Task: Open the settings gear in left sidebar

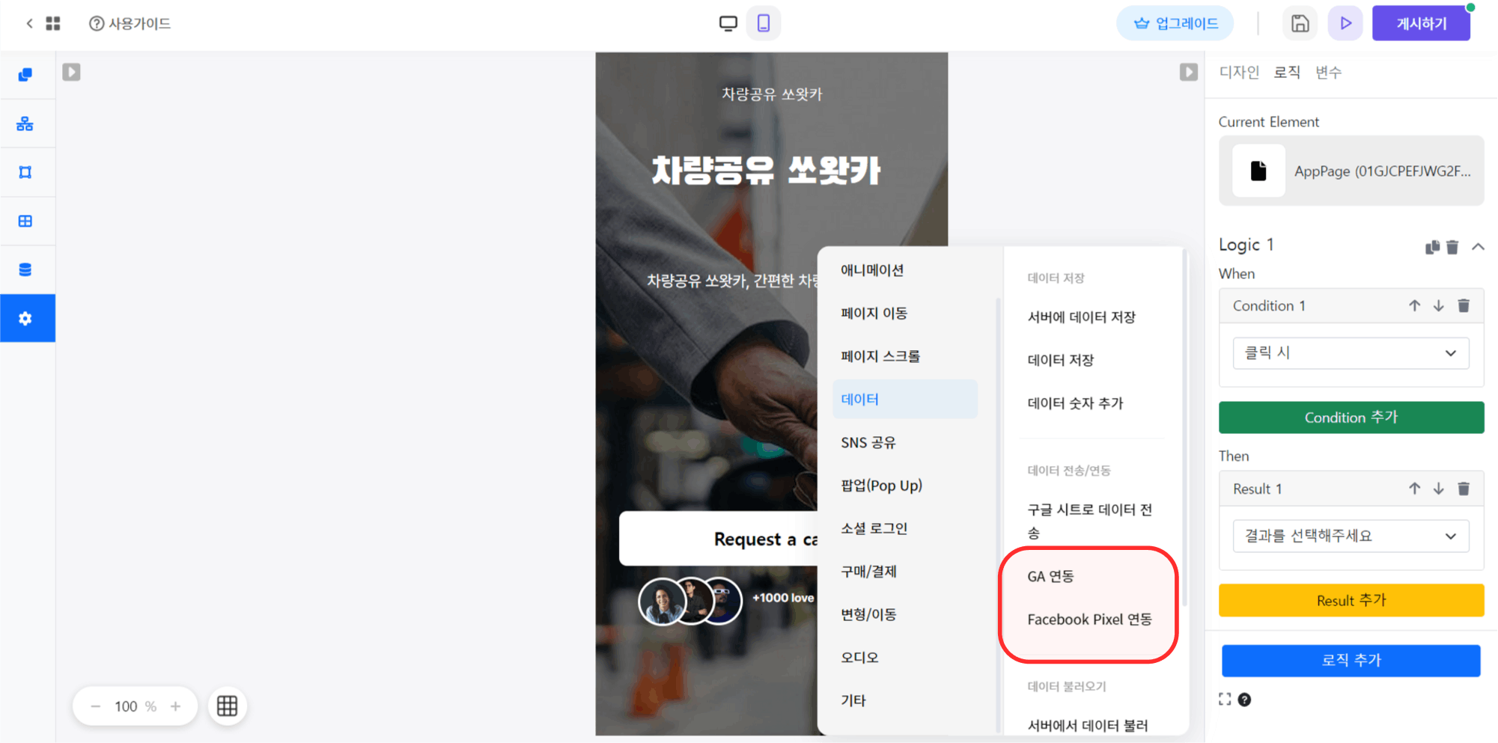Action: coord(25,319)
